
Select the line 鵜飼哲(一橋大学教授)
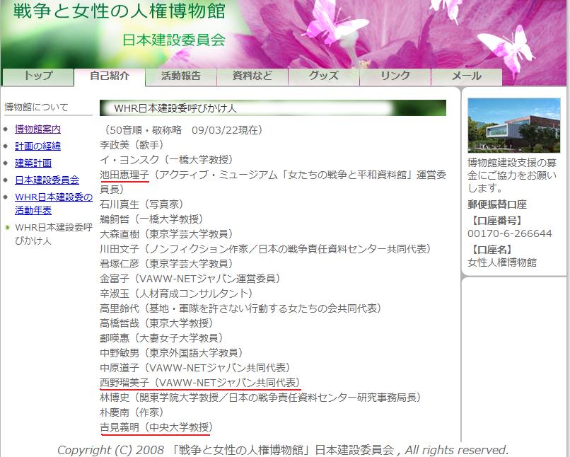click(x=151, y=219)
